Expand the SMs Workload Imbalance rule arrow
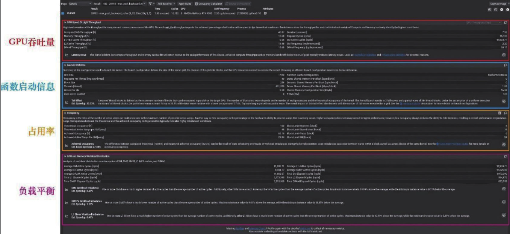The image size is (510, 234). 504,189
